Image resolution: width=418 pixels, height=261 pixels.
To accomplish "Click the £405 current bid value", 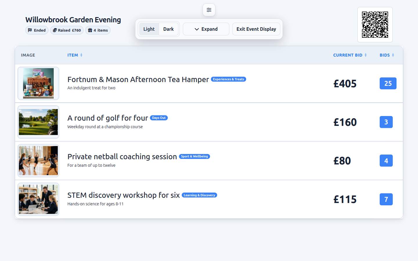I will tap(345, 84).
